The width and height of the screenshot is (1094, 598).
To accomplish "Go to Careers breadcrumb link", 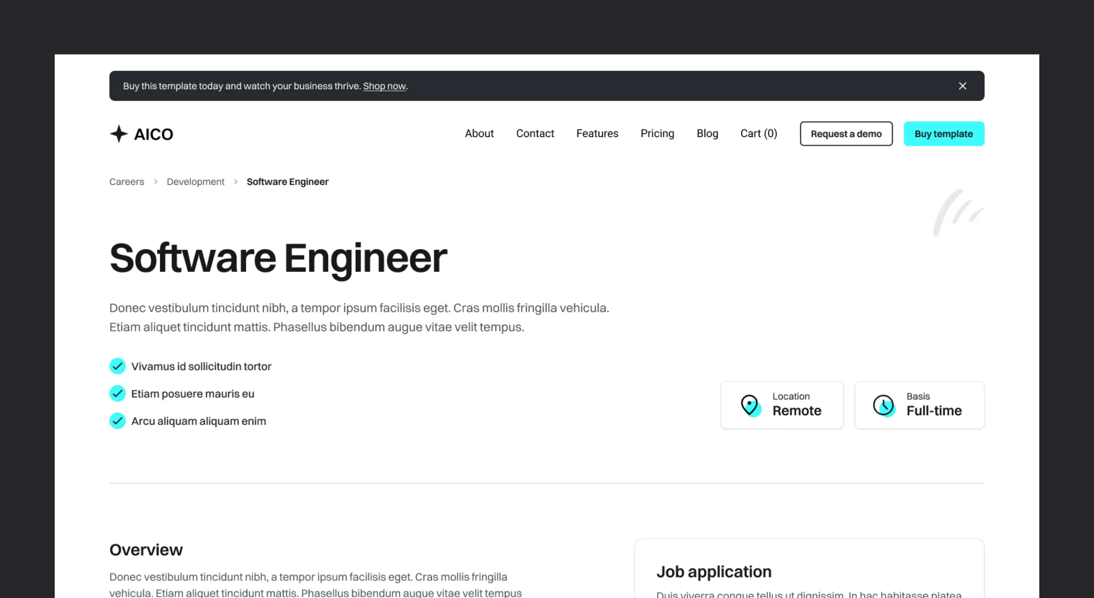I will [x=126, y=182].
